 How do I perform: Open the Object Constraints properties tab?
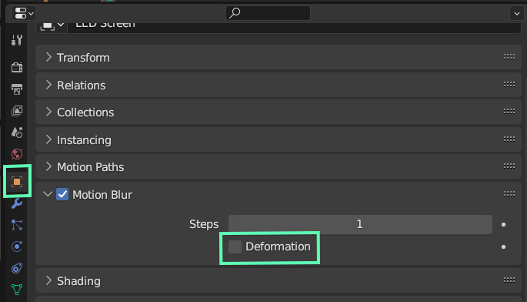pyautogui.click(x=16, y=268)
